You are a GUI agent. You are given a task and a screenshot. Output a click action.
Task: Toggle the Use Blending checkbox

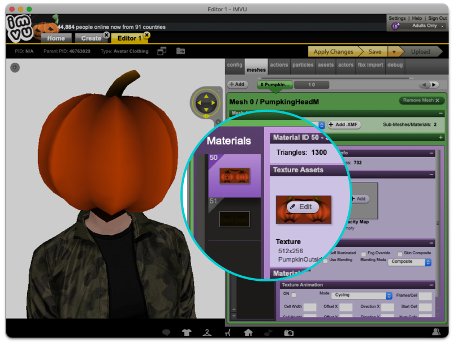(x=325, y=261)
